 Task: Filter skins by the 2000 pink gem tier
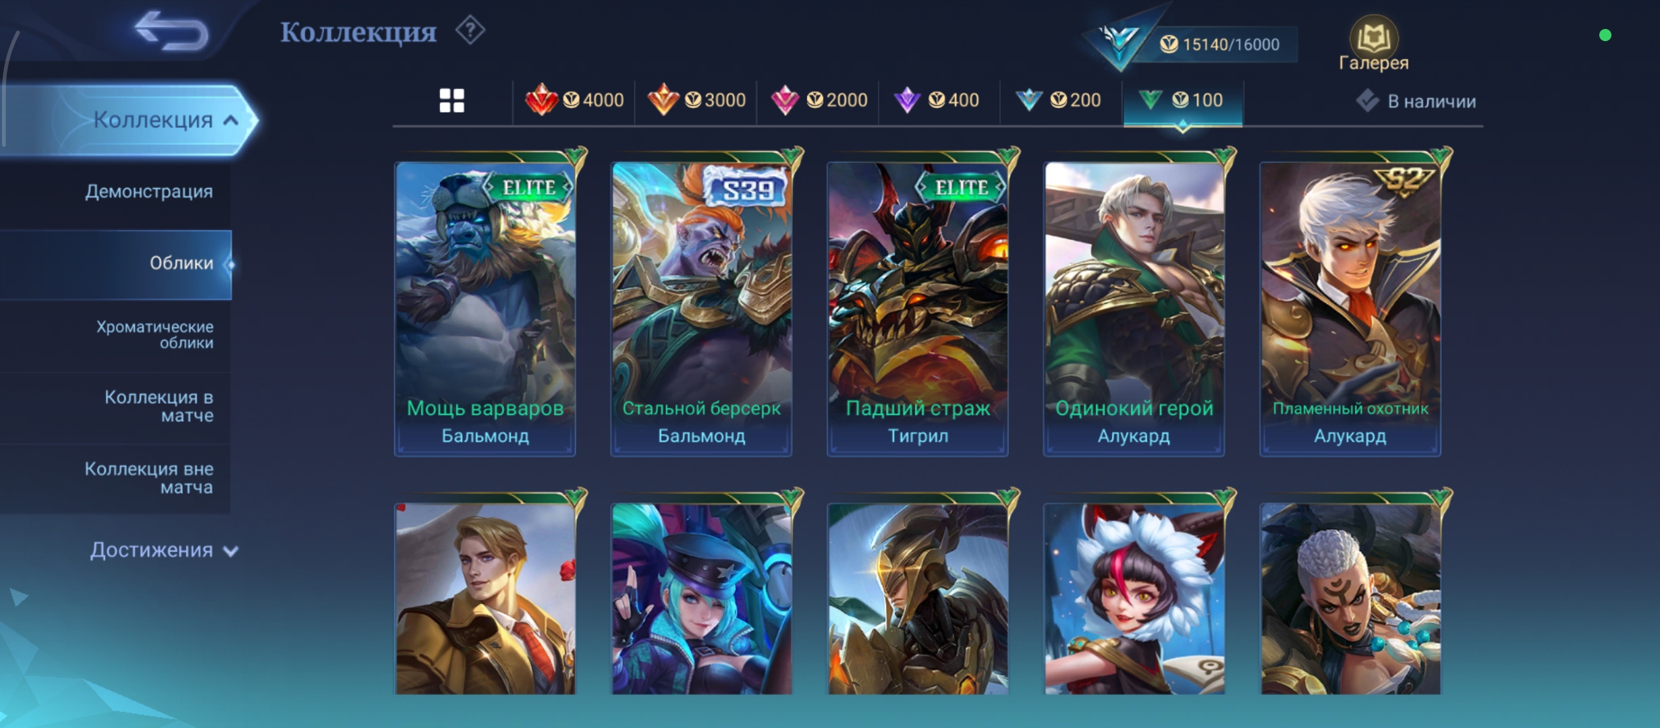click(819, 100)
